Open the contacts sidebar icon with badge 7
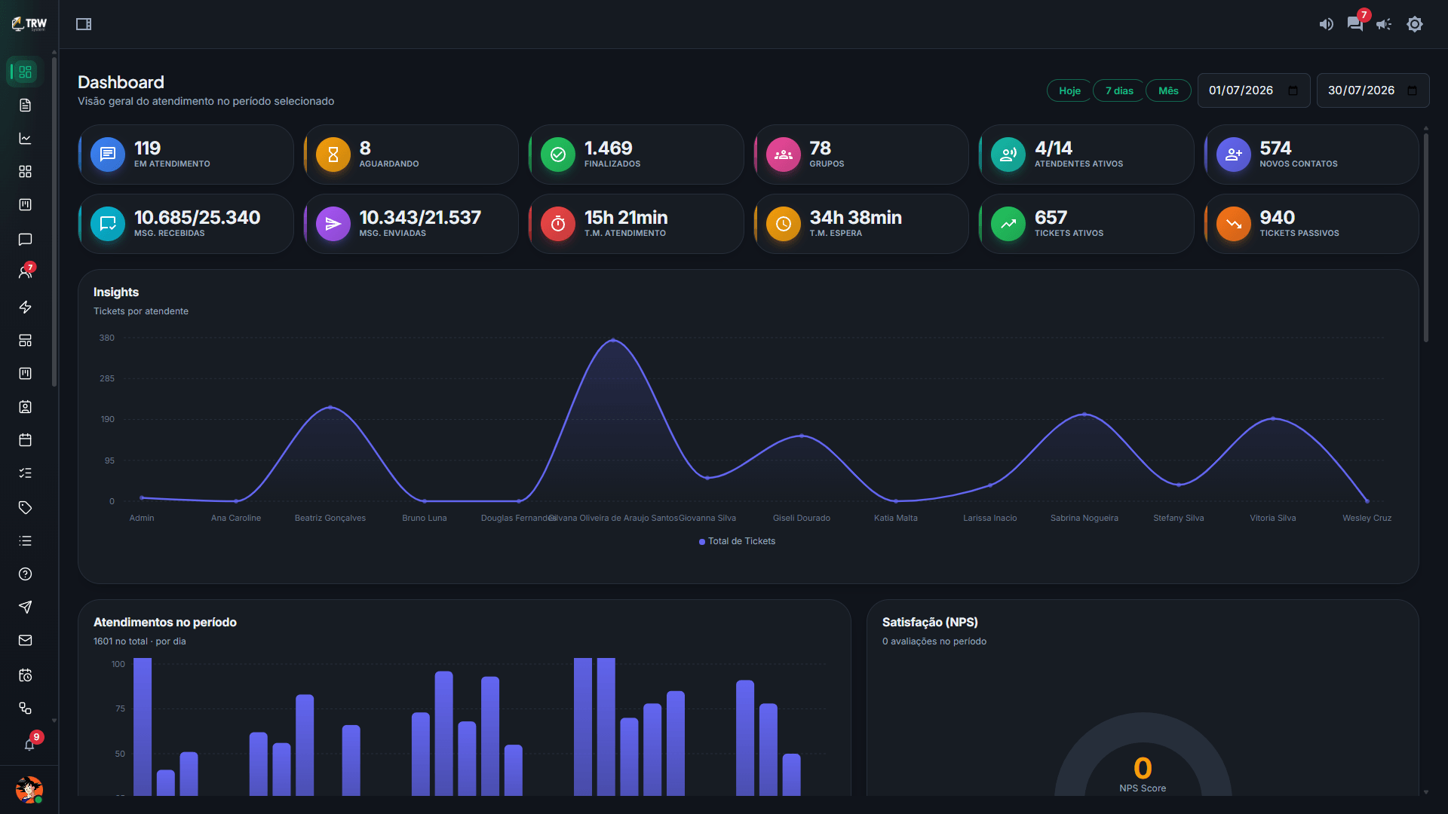Image resolution: width=1448 pixels, height=814 pixels. pos(25,273)
